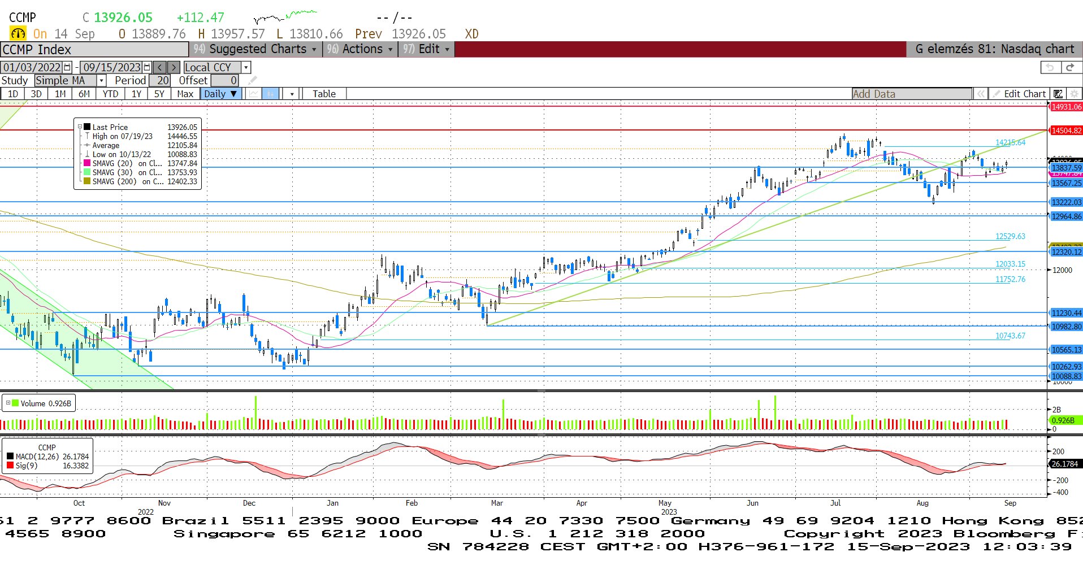Click the 14504.82 red price label
The image size is (1083, 578).
(1066, 131)
